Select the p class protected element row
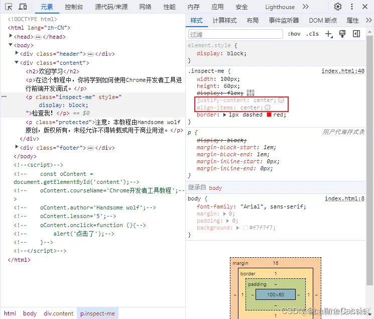Screen dimensions: 374x319 pos(104,126)
